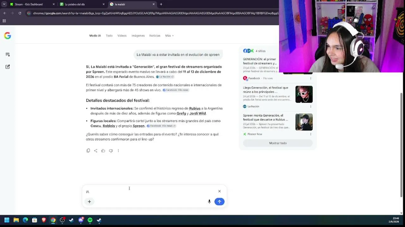Screen dimensions: 405x227
Task: Go back with the browser back arrow
Action: pos(5,13)
